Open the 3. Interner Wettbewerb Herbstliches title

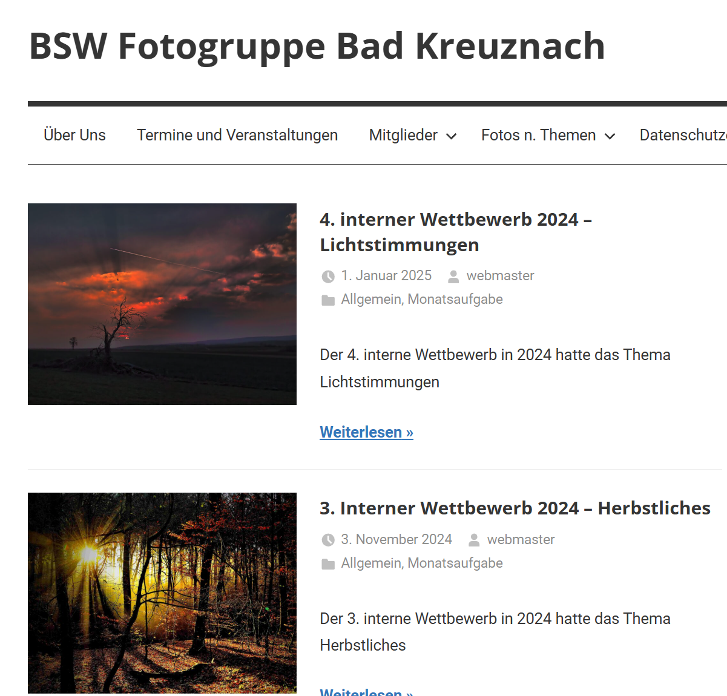(x=515, y=508)
